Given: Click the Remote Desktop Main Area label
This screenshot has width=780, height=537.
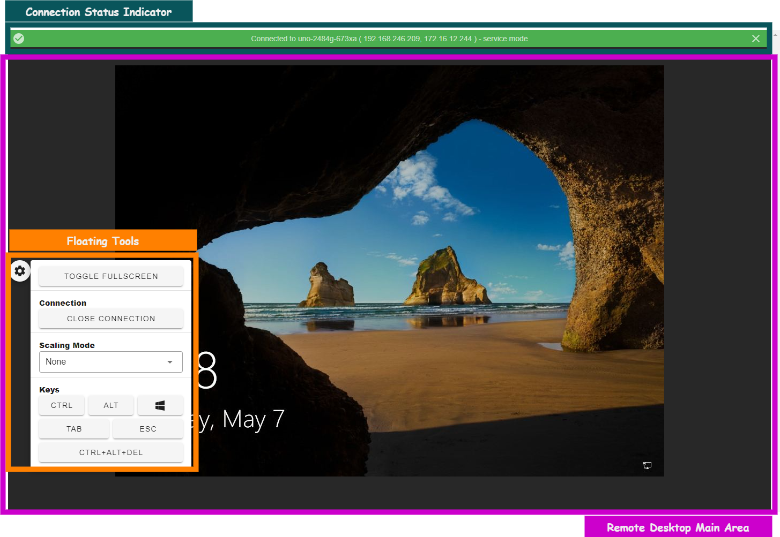Looking at the screenshot, I should point(678,527).
